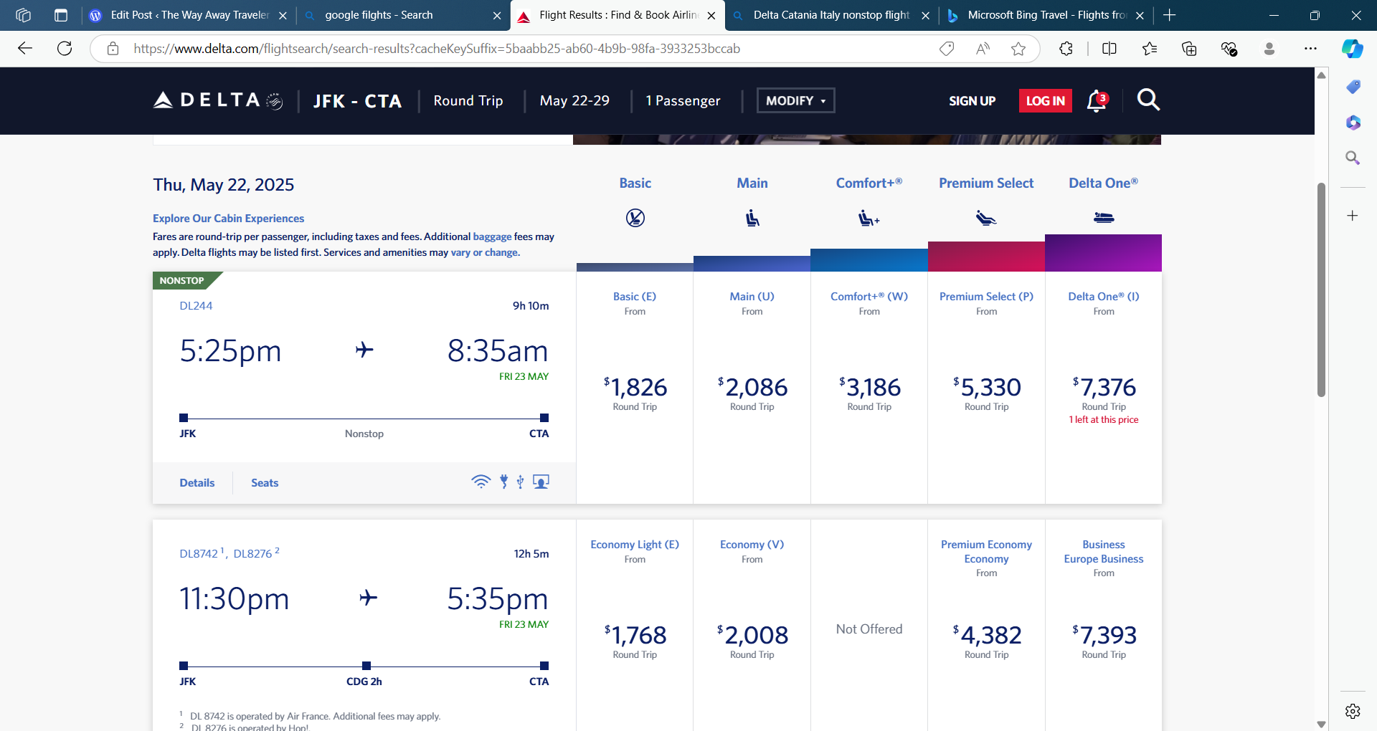The height and width of the screenshot is (731, 1377).
Task: Click the Wi-Fi amenity icon on DL244
Action: (481, 482)
